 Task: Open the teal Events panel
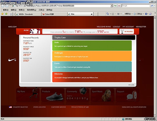[92, 66]
